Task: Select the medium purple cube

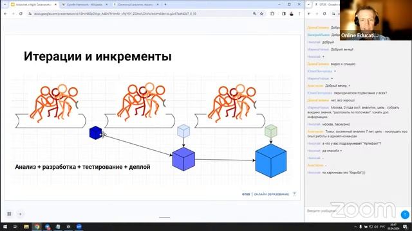Action: 183,159
